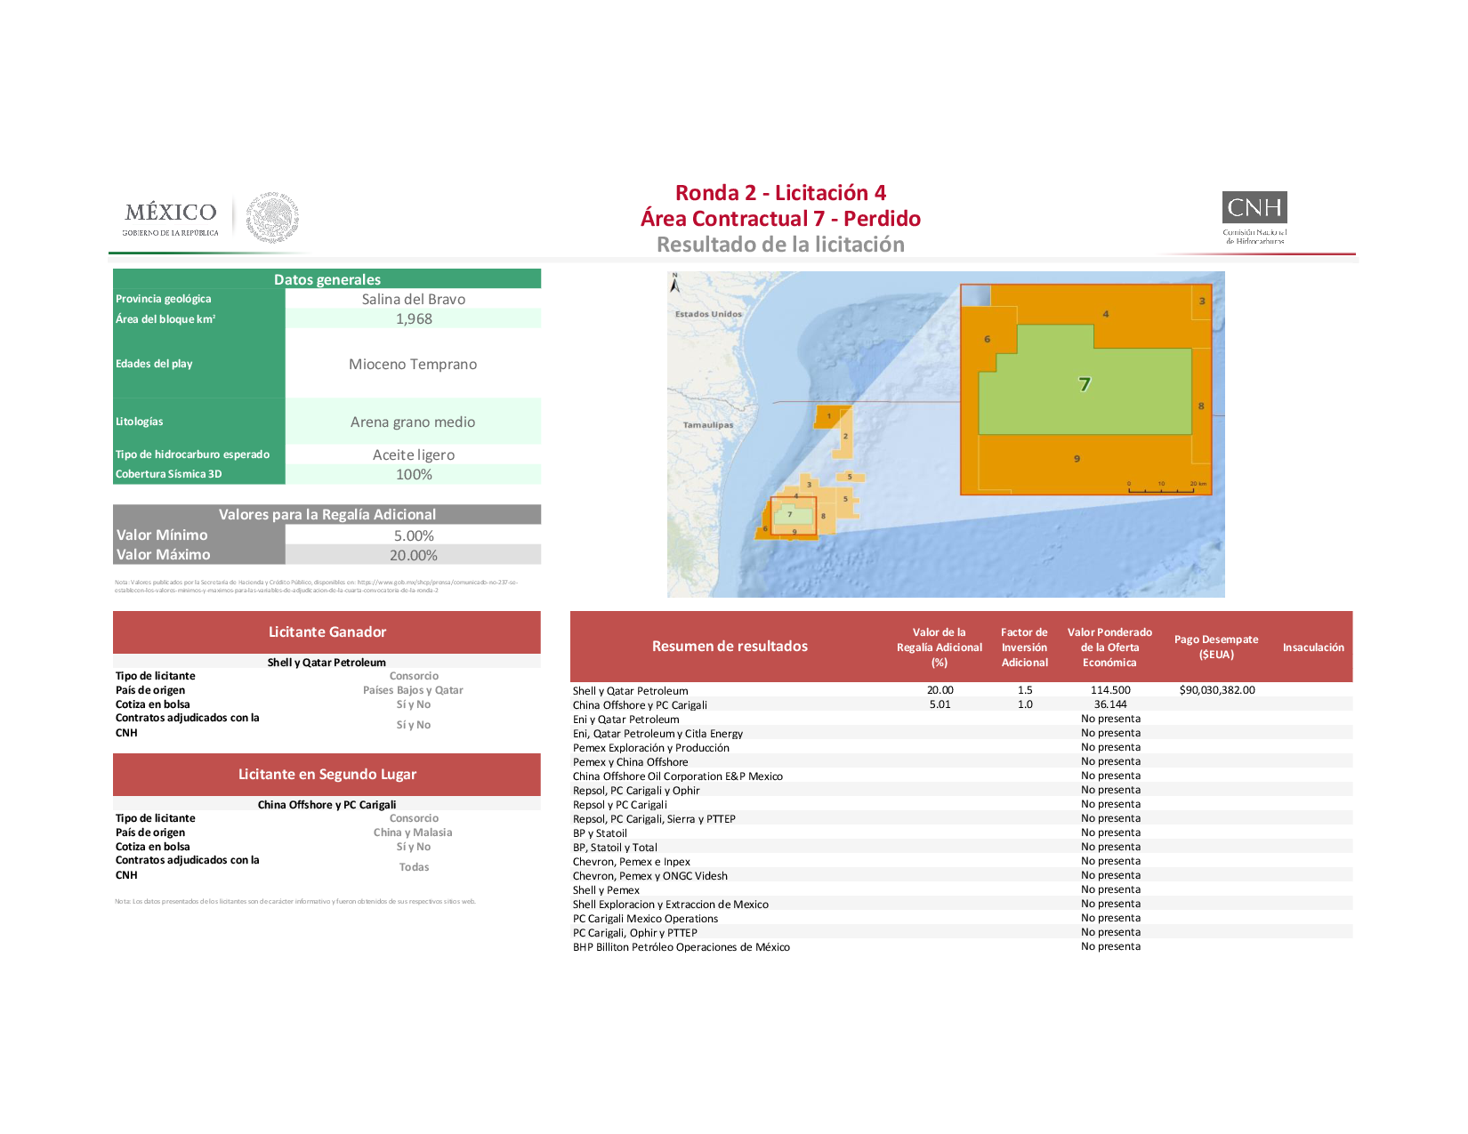Screen dimensions: 1468x1134
Task: Click Valor Mínimo value '5.00%'
Action: click(414, 536)
